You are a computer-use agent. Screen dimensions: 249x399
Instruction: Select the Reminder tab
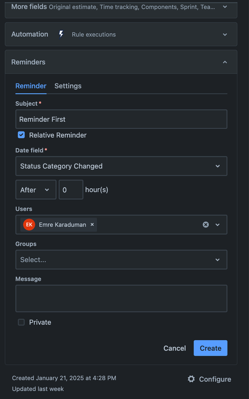tap(31, 86)
